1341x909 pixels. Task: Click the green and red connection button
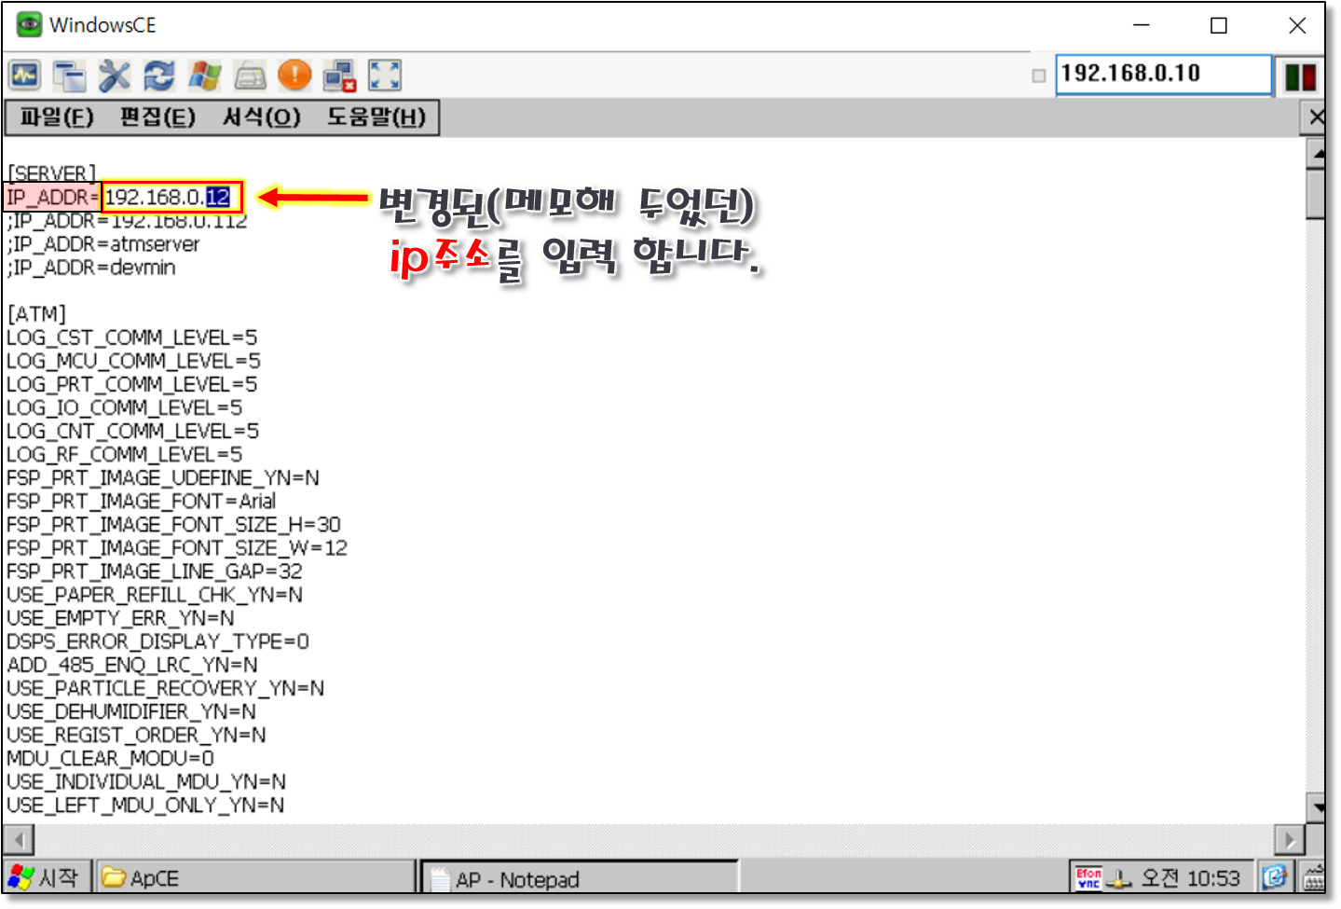point(1300,76)
